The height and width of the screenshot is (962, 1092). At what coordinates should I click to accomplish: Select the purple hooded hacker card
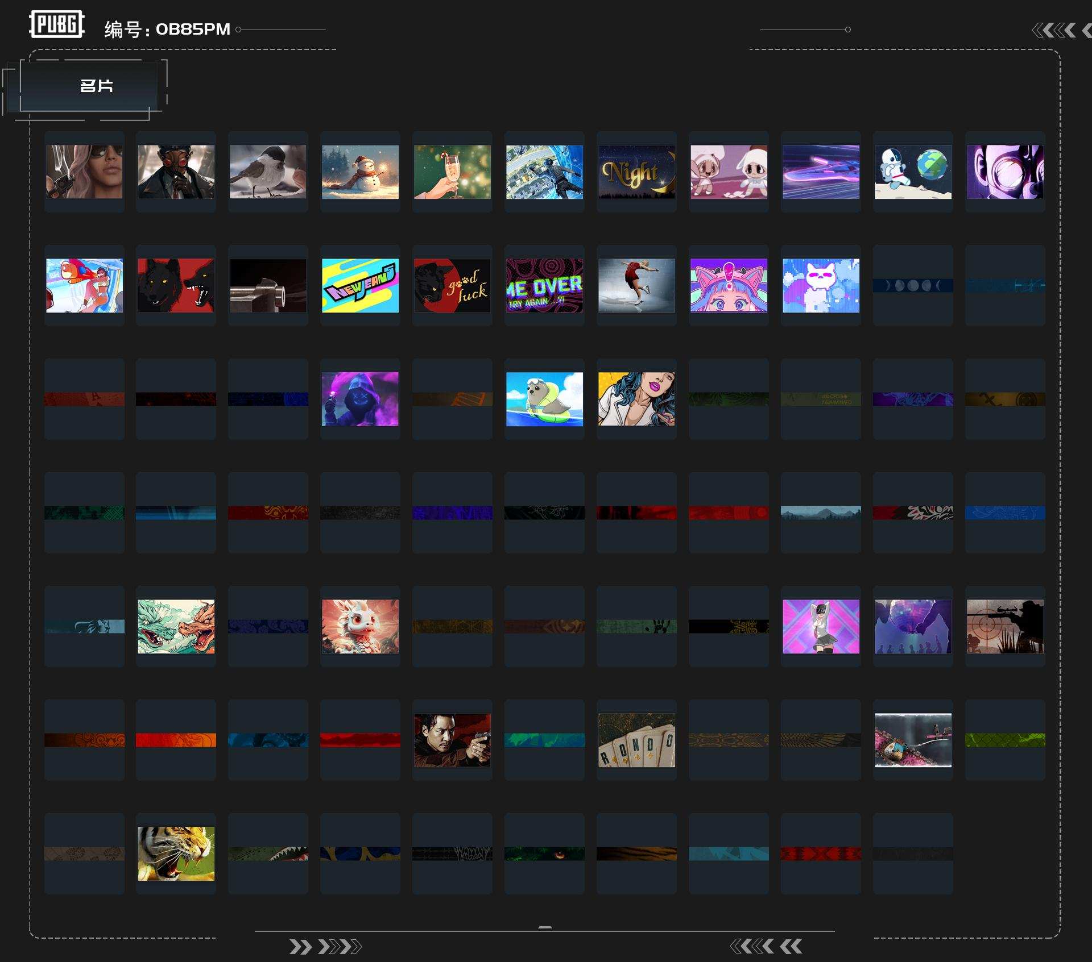coord(360,399)
